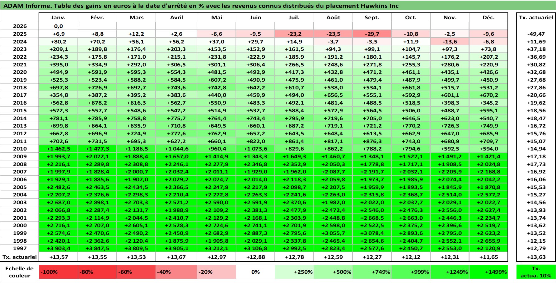
Task: Click the Echelle de couleur label
Action: tap(20, 272)
